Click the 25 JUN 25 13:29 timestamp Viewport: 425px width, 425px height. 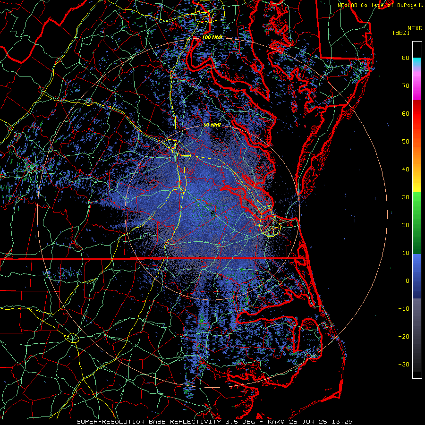(321, 422)
